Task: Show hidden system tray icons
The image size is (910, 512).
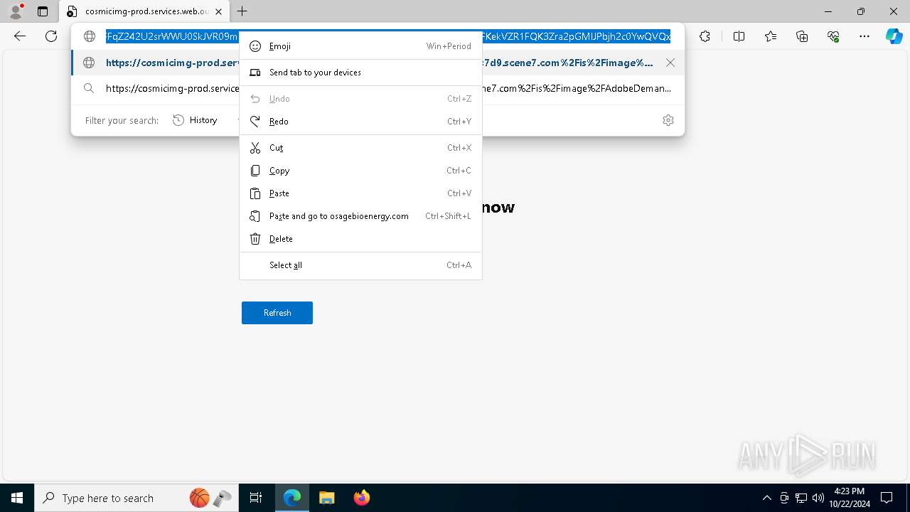Action: (766, 498)
